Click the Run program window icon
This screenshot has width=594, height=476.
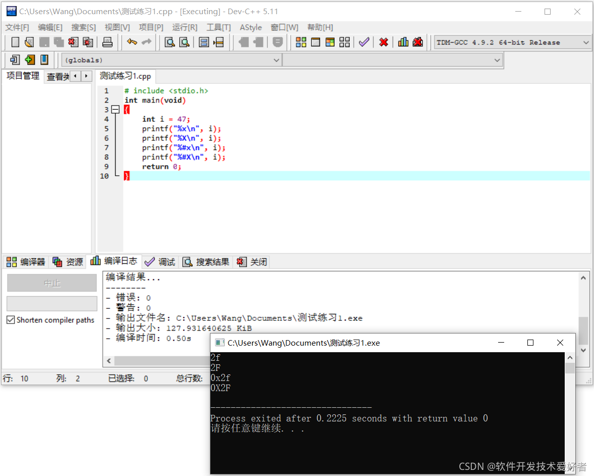click(x=315, y=42)
